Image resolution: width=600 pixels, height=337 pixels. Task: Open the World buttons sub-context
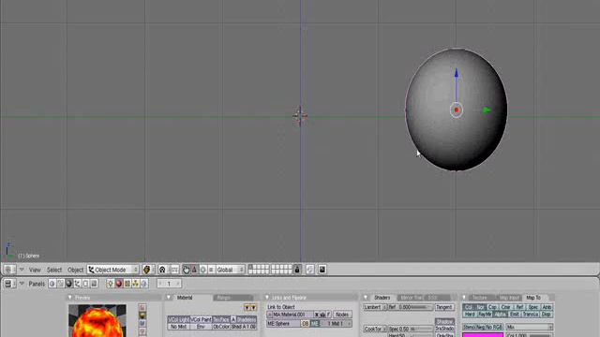tap(144, 284)
